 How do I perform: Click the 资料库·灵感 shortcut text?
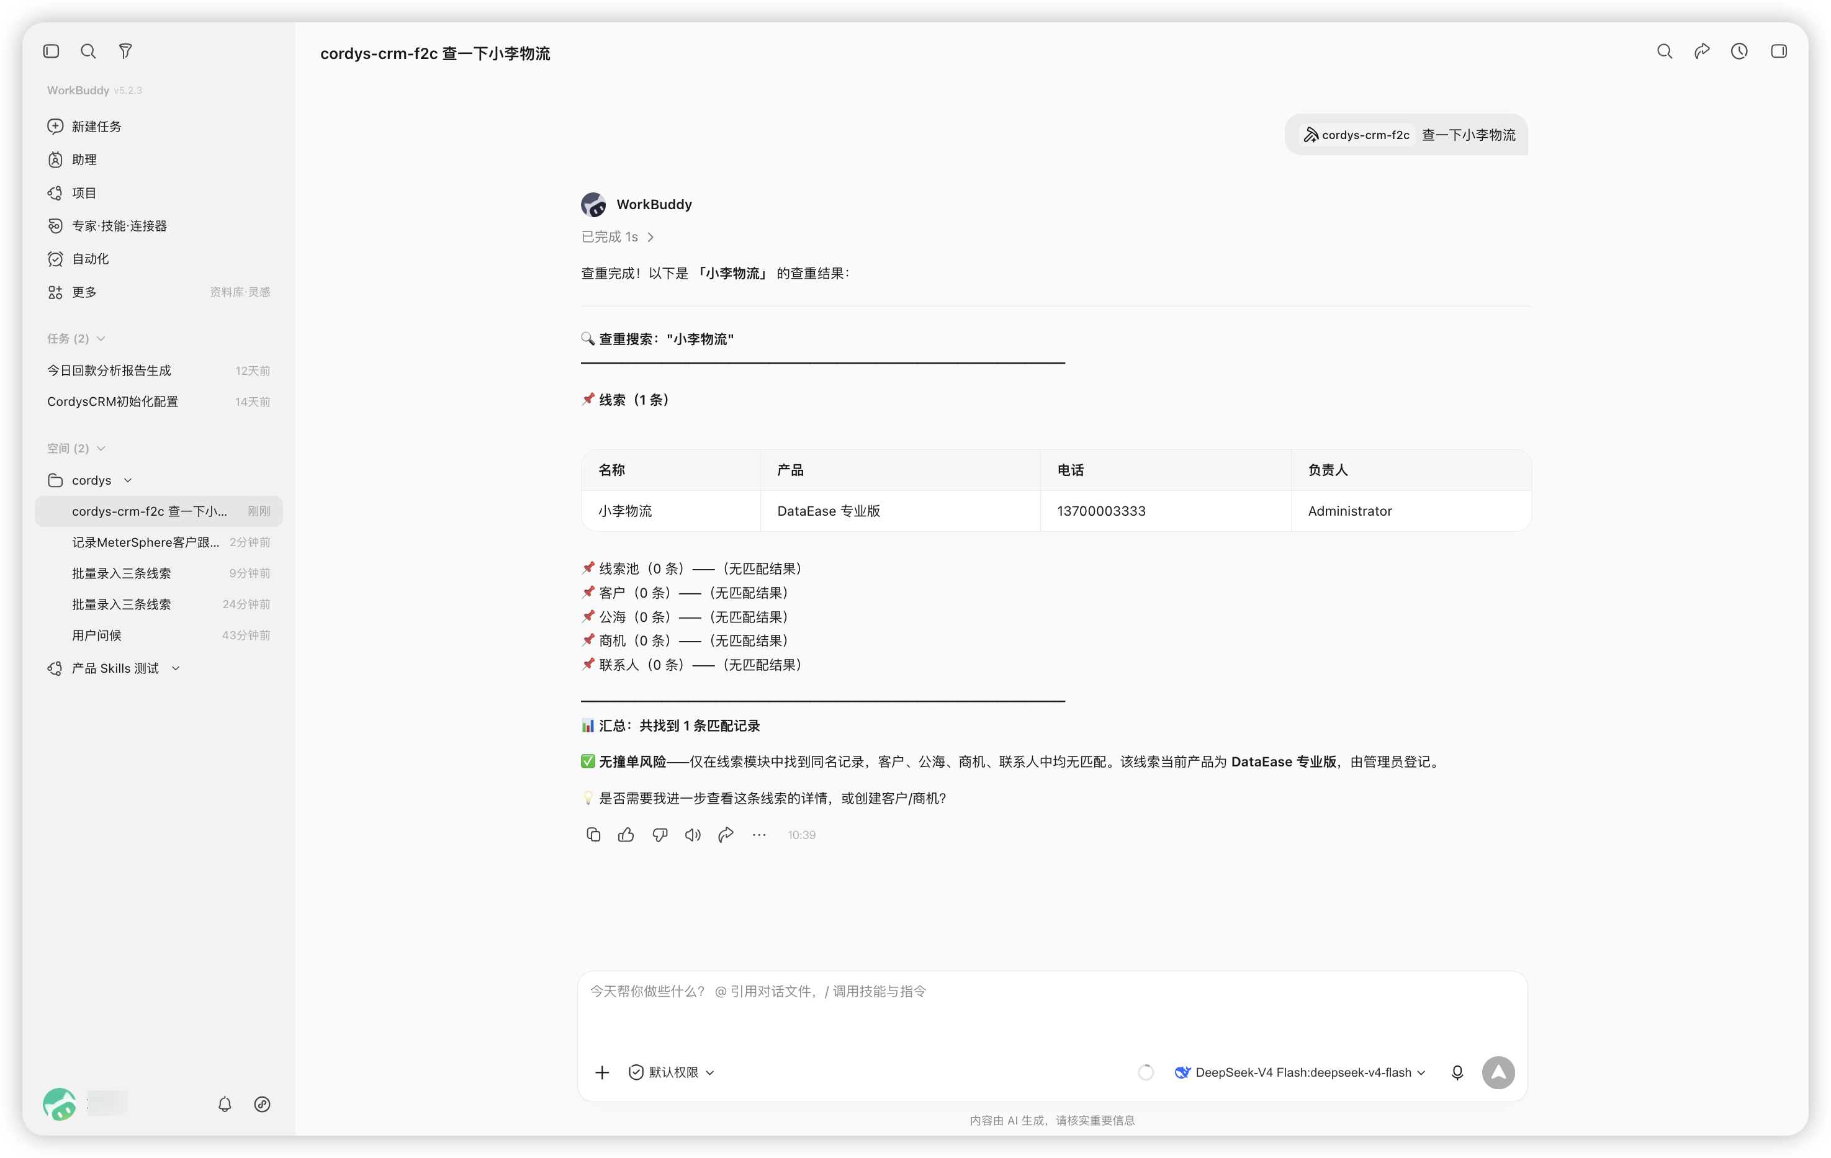coord(240,292)
